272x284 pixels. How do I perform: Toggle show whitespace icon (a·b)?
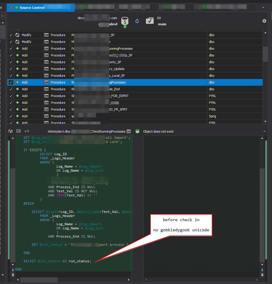click(x=27, y=131)
